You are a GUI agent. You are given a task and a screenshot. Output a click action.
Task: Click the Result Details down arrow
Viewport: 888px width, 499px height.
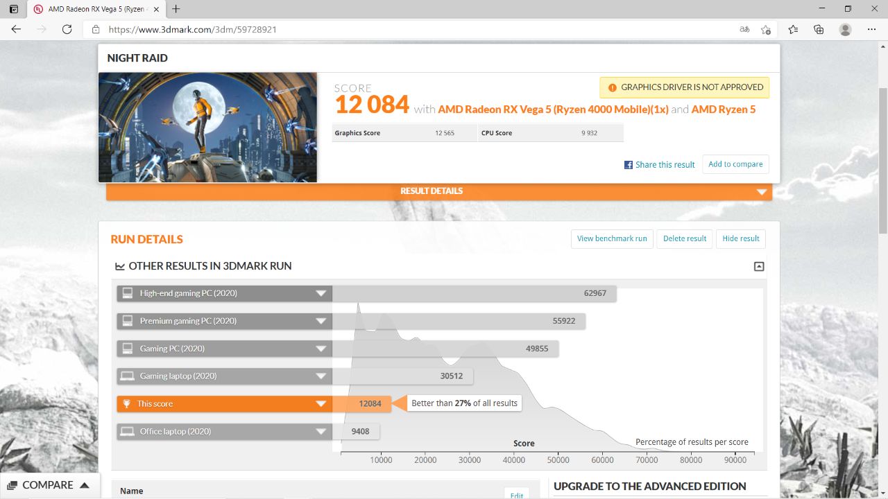tap(762, 192)
